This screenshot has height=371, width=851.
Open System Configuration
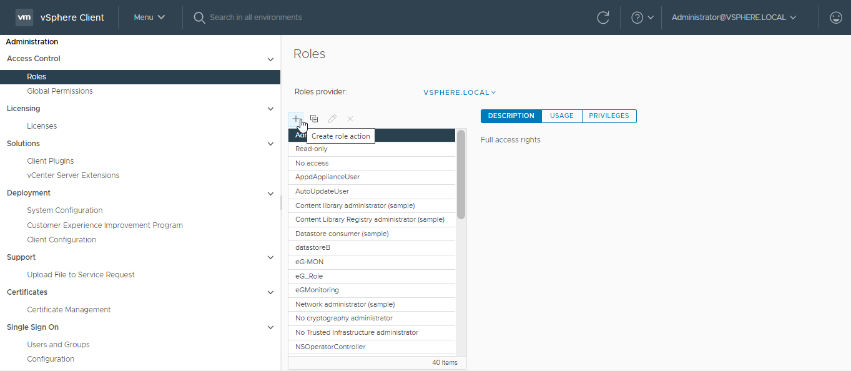(x=65, y=210)
